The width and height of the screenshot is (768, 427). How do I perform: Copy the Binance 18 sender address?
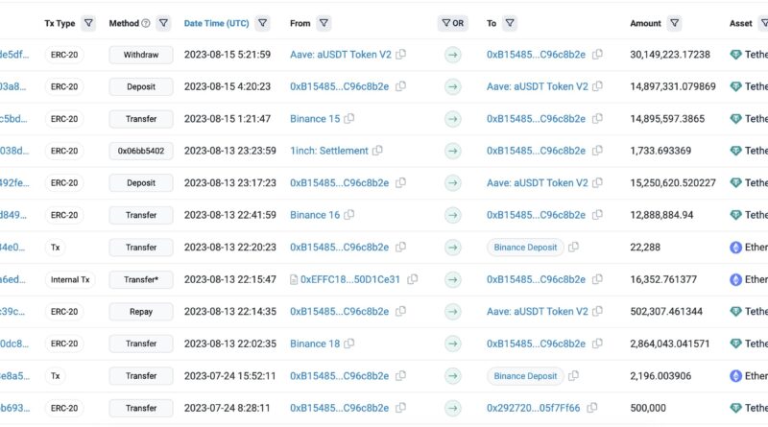[x=349, y=344]
